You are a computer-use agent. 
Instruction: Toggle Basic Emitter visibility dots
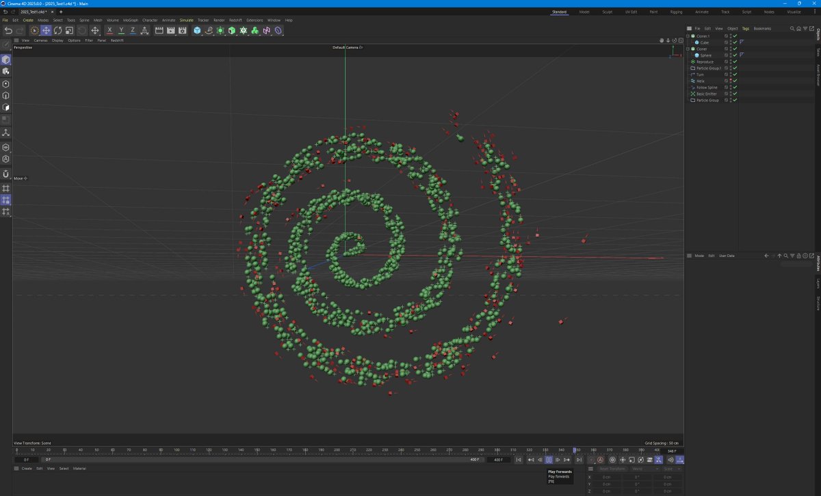pyautogui.click(x=731, y=94)
